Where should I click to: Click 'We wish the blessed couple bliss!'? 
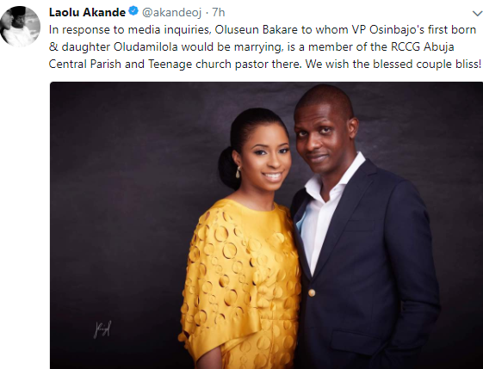click(x=393, y=65)
